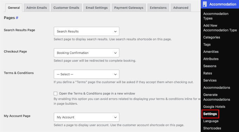The width and height of the screenshot is (239, 132).
Task: Click the 'Checkout Page' label
Action: (15, 51)
